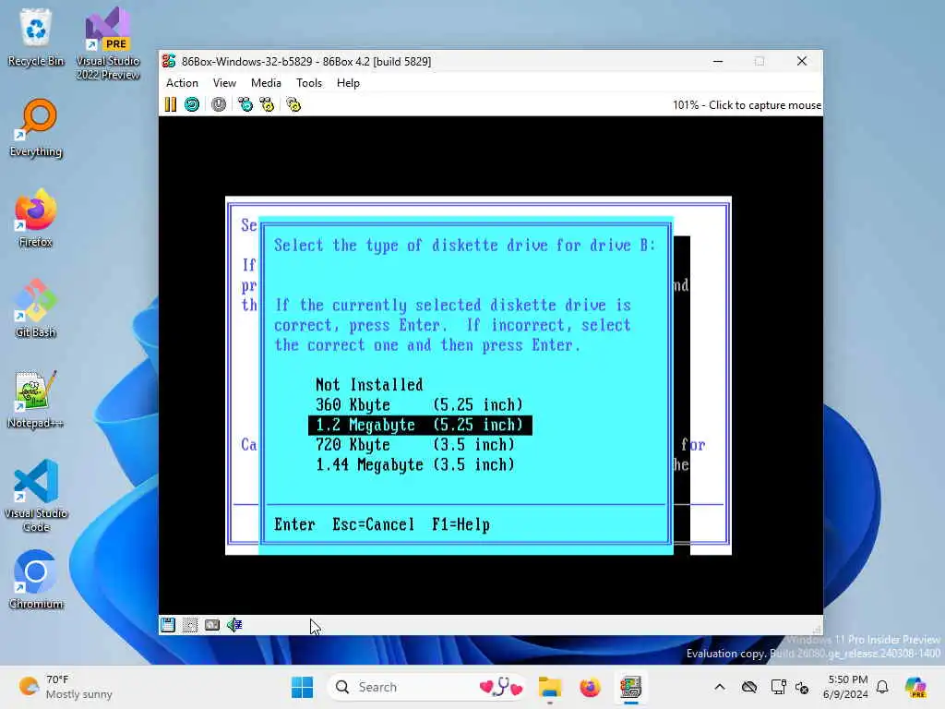Open the weather widget showing 70°F
This screenshot has width=945, height=709.
[66, 687]
